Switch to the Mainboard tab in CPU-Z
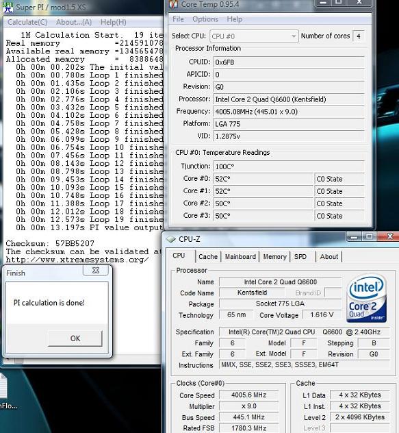Viewport: 399px width, 433px height. pyautogui.click(x=240, y=256)
